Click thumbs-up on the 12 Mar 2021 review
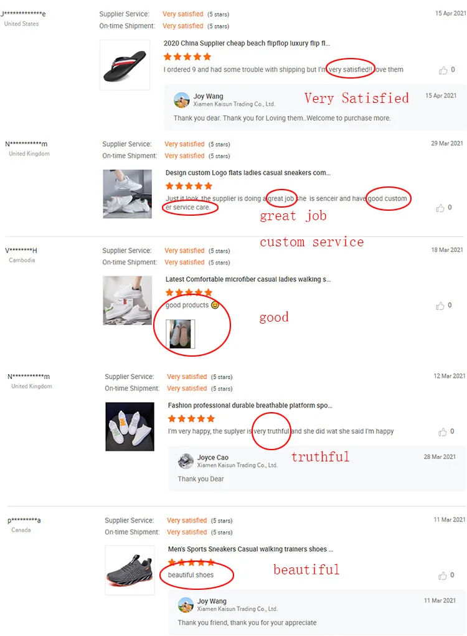 click(443, 432)
